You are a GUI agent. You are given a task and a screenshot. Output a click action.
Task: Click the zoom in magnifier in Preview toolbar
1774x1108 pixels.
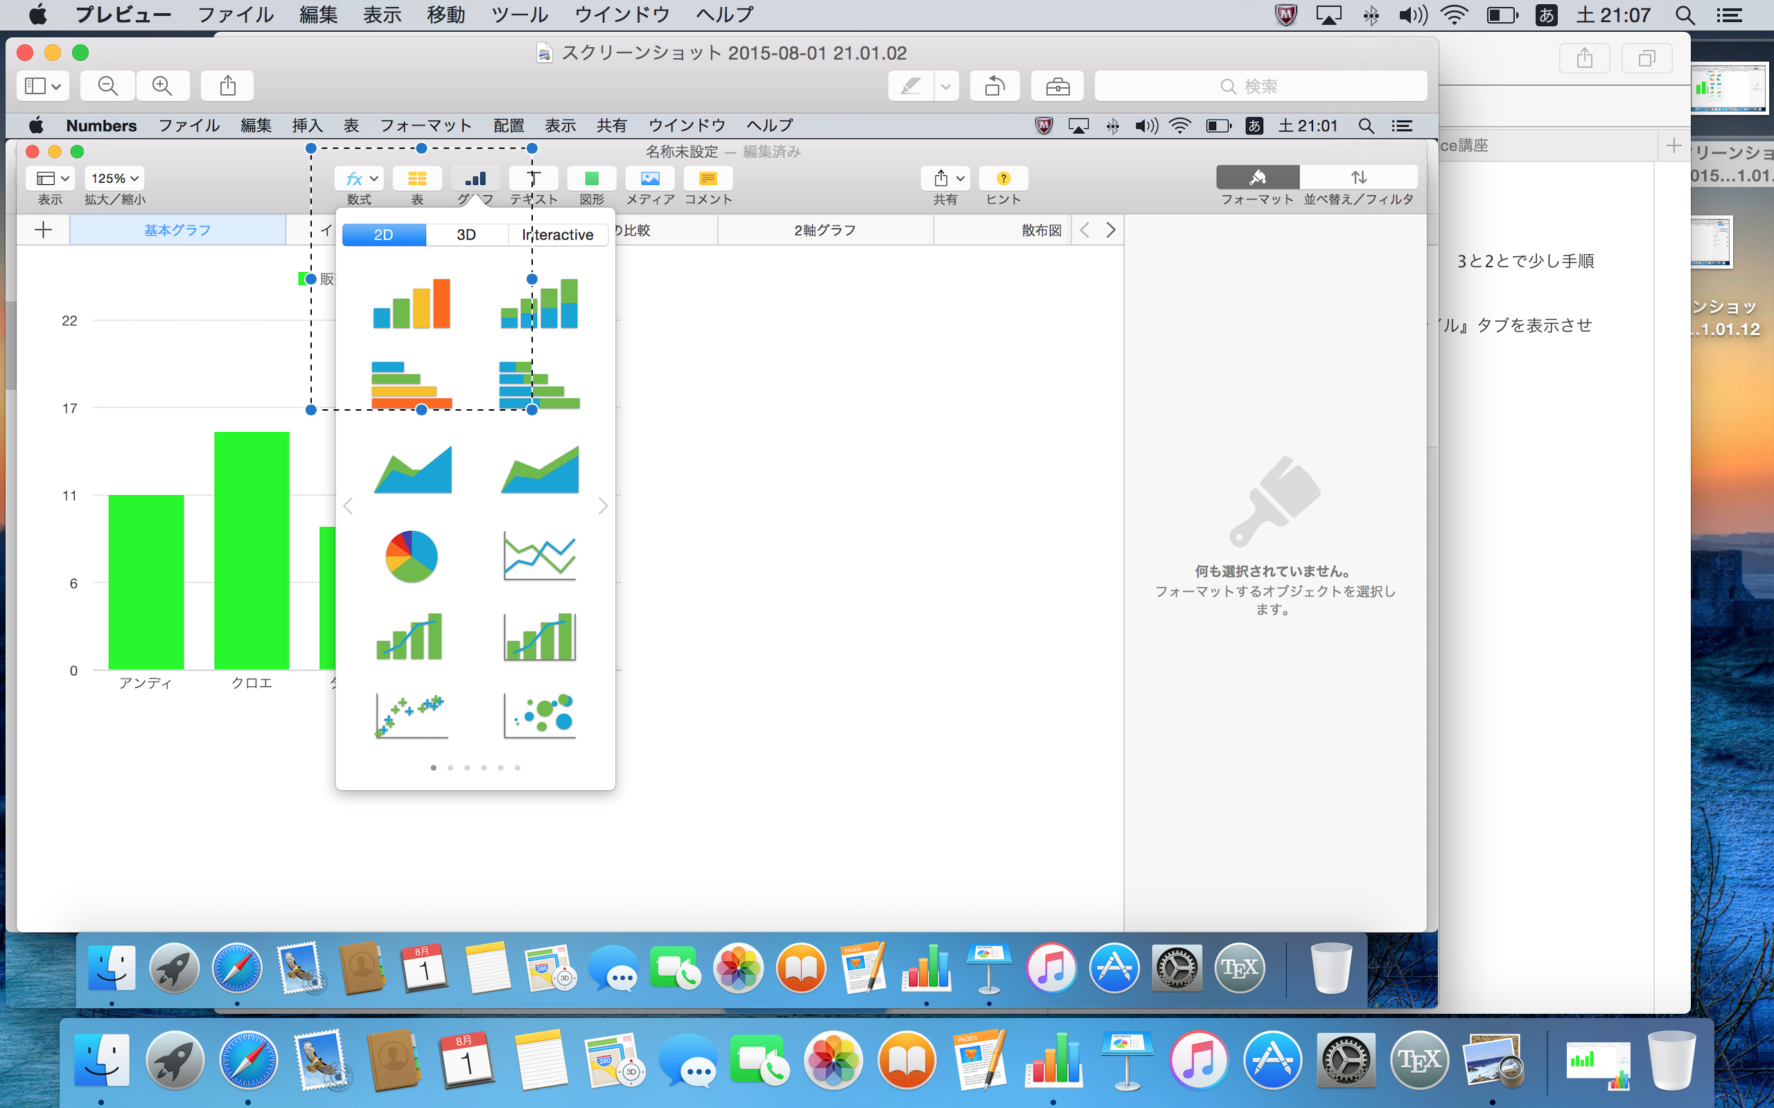(162, 86)
